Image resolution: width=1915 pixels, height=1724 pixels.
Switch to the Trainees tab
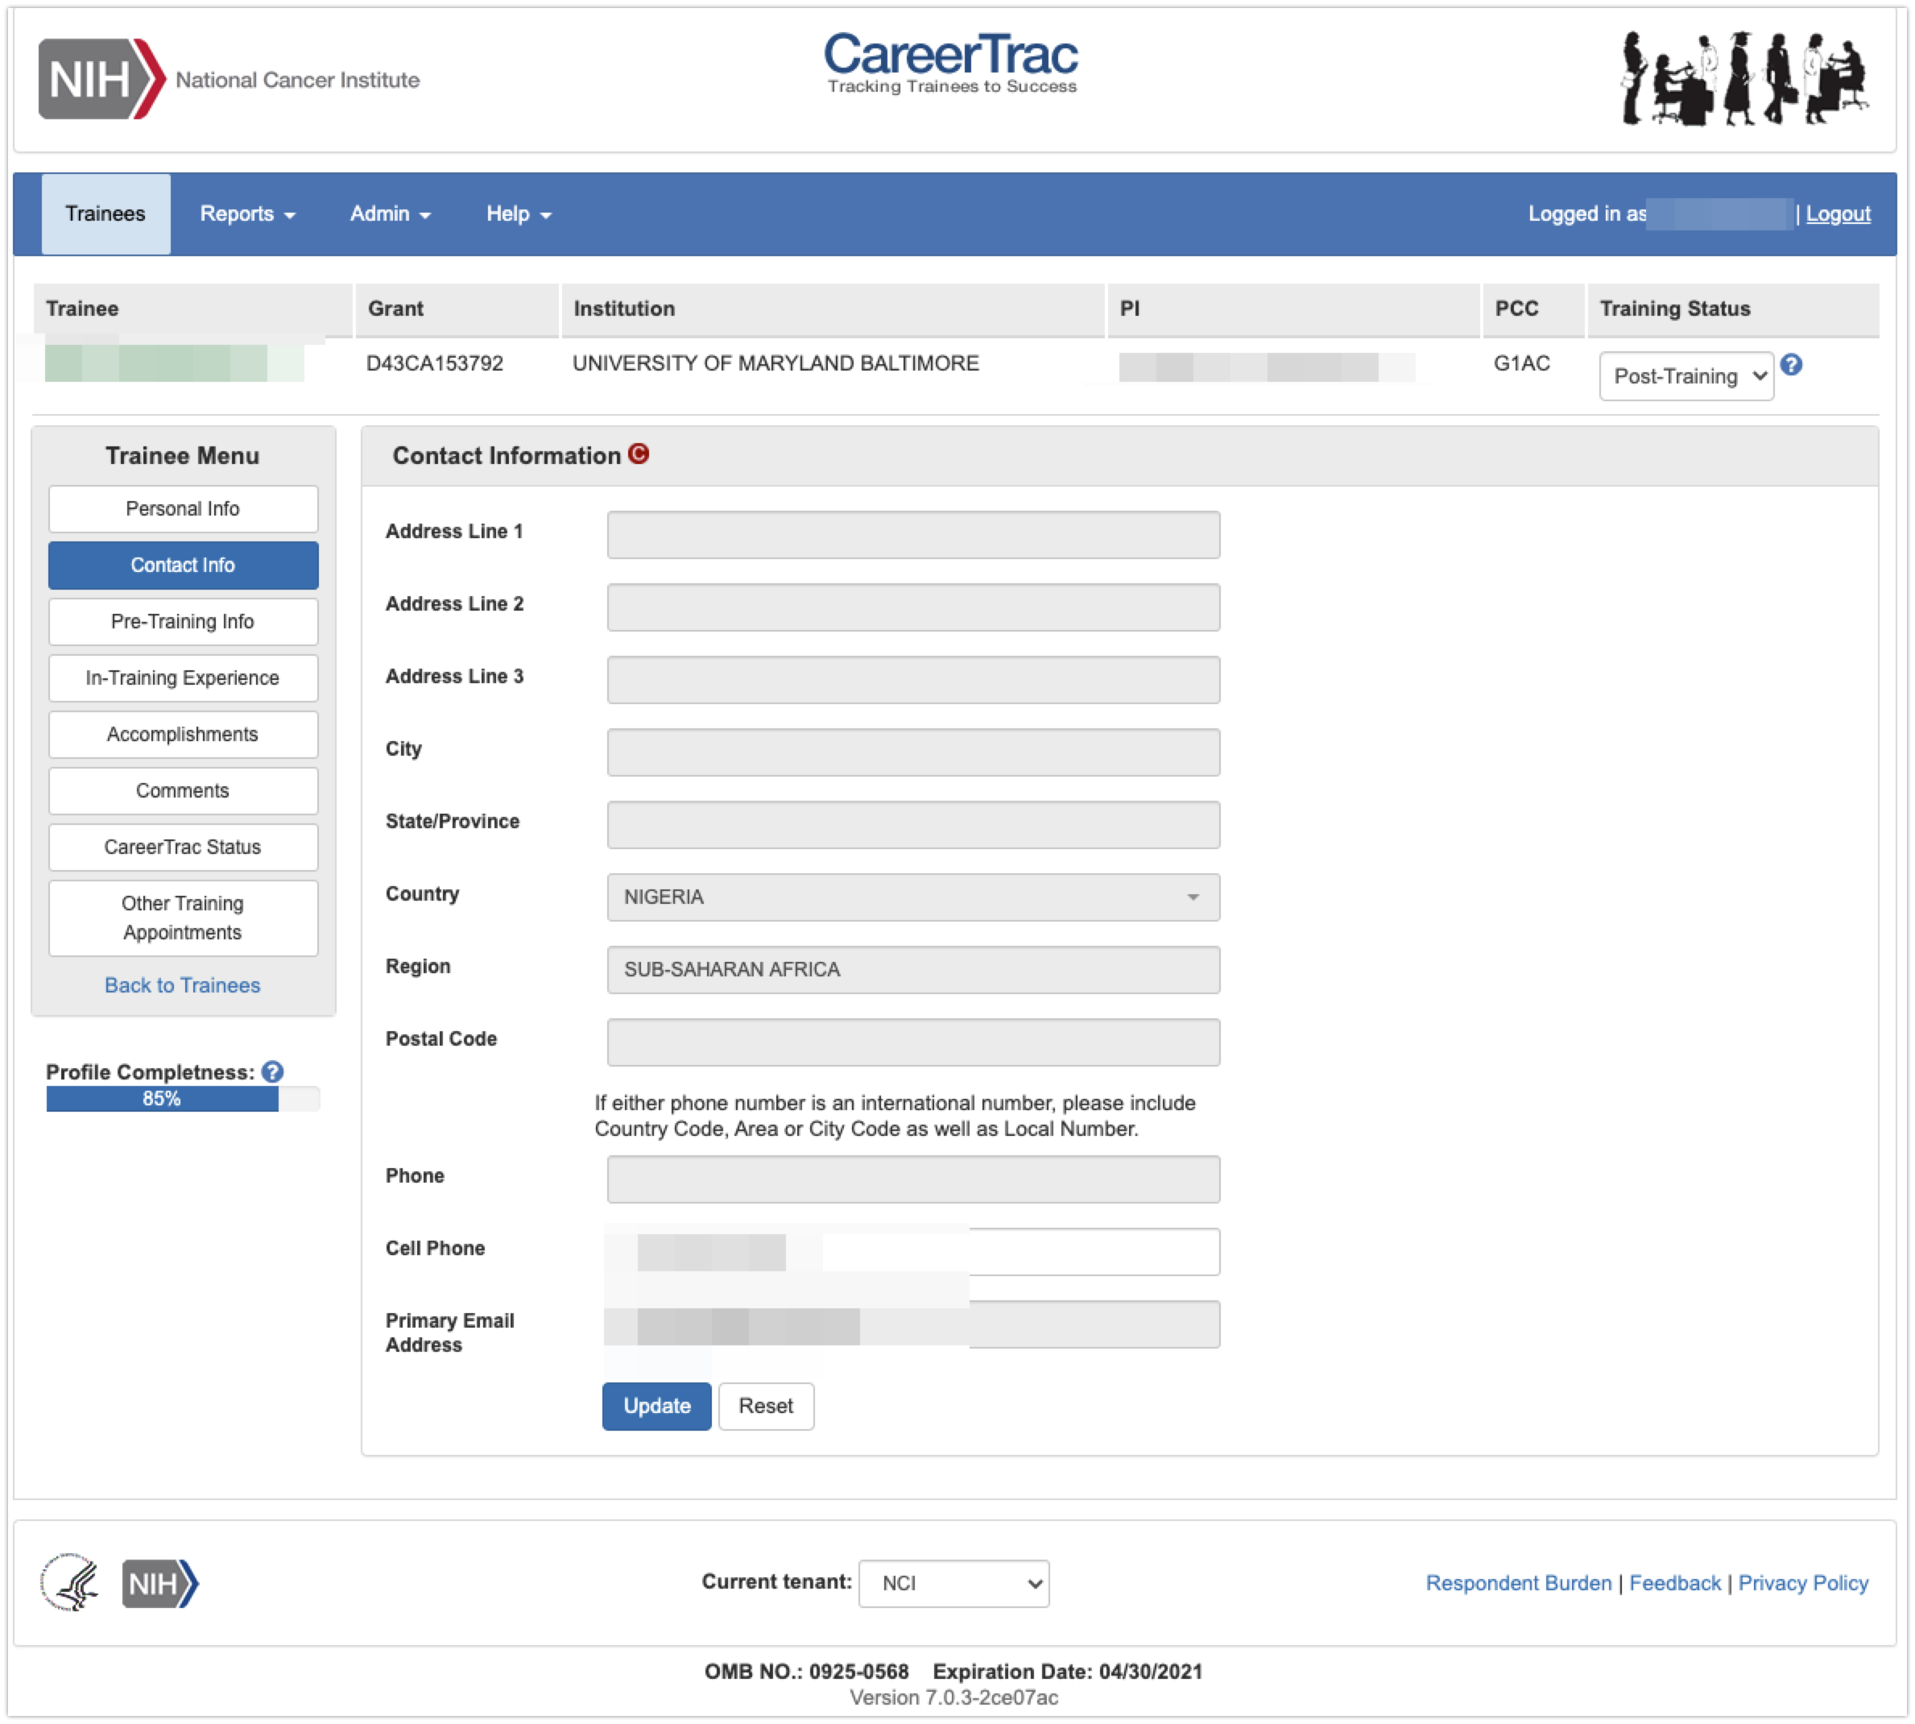point(105,214)
